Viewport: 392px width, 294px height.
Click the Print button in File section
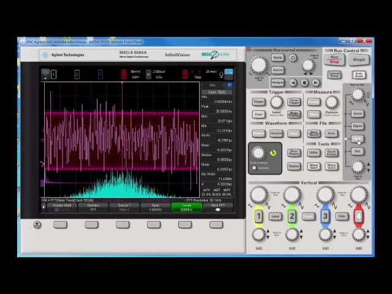(x=331, y=134)
